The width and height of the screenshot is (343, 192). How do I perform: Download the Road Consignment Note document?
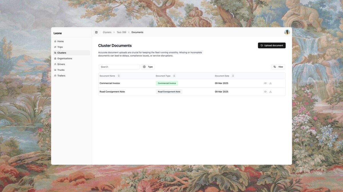point(270,92)
